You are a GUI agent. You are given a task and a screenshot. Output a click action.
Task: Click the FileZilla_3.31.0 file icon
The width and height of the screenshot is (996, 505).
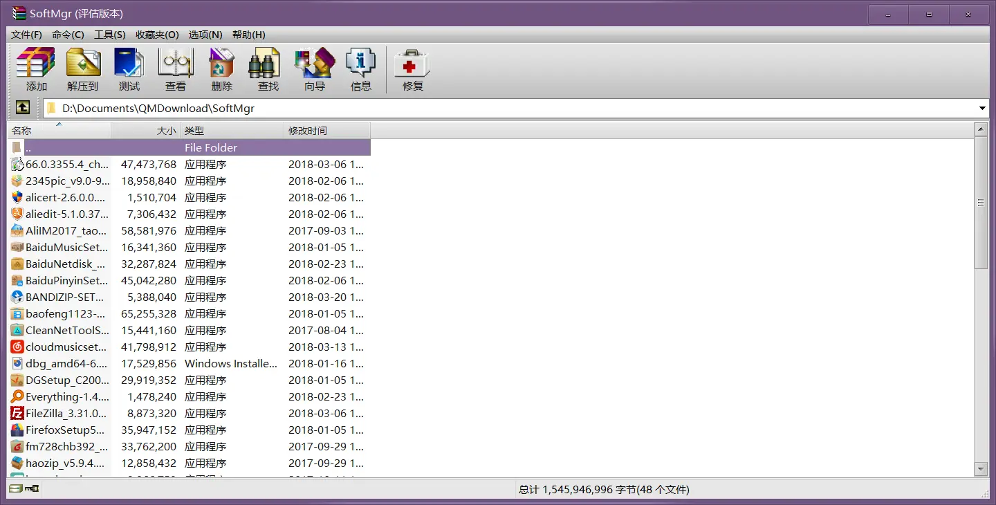click(17, 413)
